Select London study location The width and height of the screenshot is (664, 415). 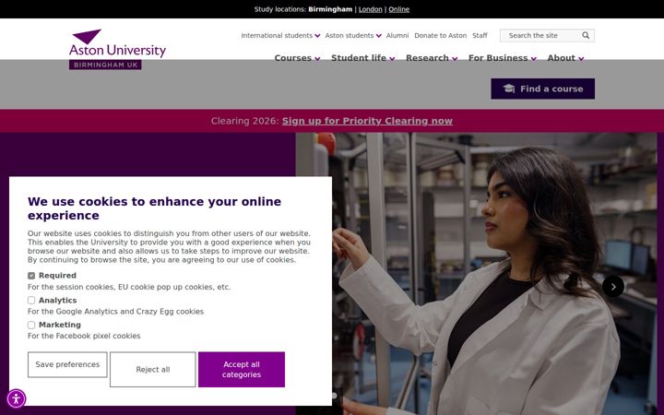[370, 9]
